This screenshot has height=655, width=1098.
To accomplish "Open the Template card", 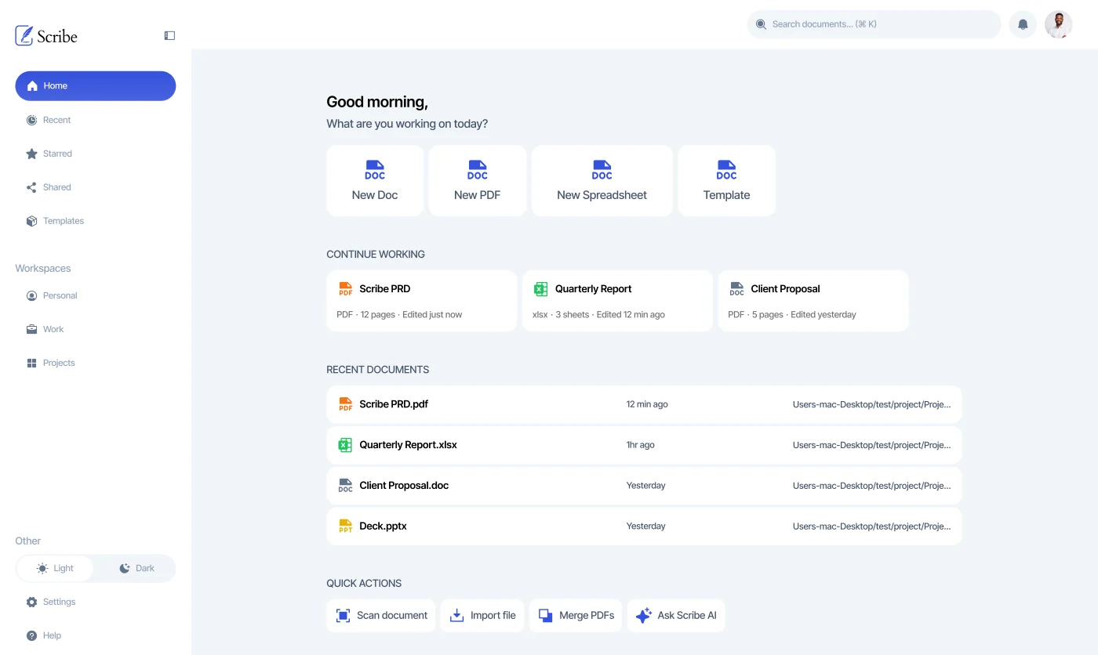I will [x=726, y=180].
